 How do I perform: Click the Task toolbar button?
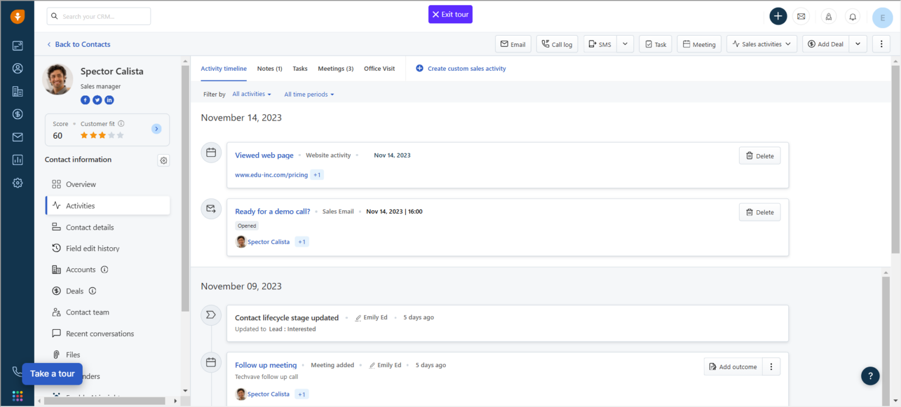tap(655, 44)
